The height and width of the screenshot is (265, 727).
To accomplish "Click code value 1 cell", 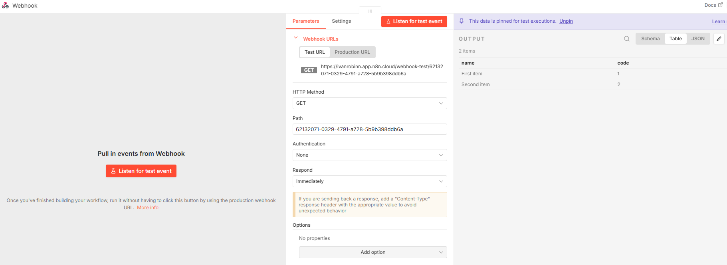I will pyautogui.click(x=671, y=74).
